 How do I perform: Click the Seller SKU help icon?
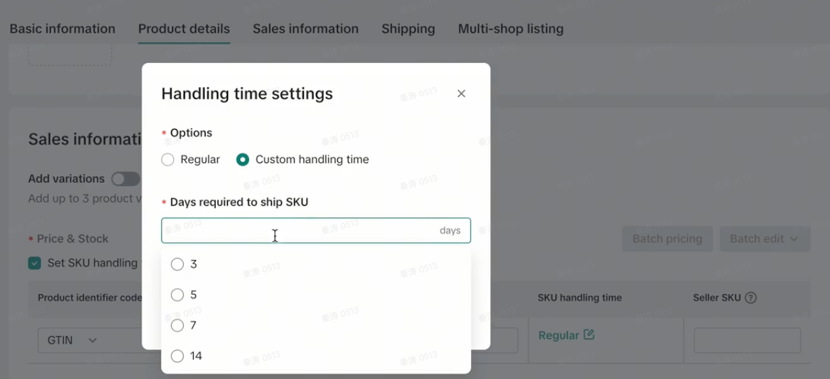751,298
